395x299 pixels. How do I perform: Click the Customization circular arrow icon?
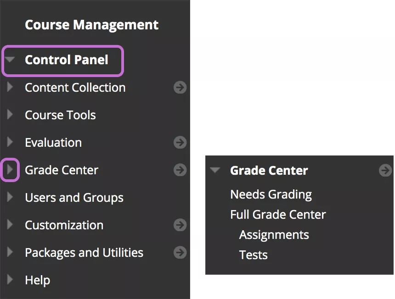[x=180, y=225]
